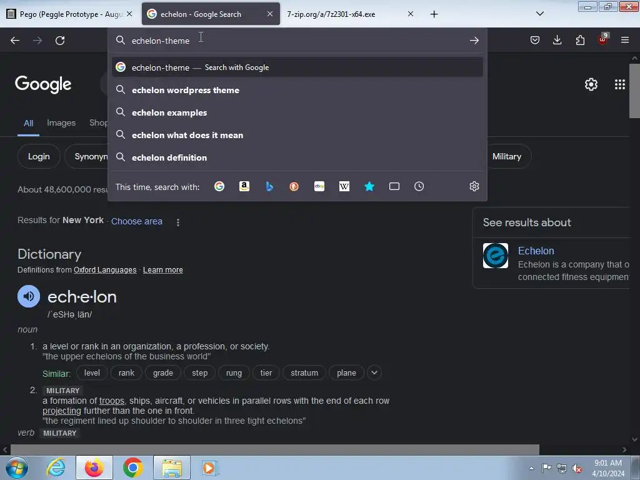Screen dimensions: 640x480
Task: Open the Firefox hamburger menu
Action: (x=624, y=40)
